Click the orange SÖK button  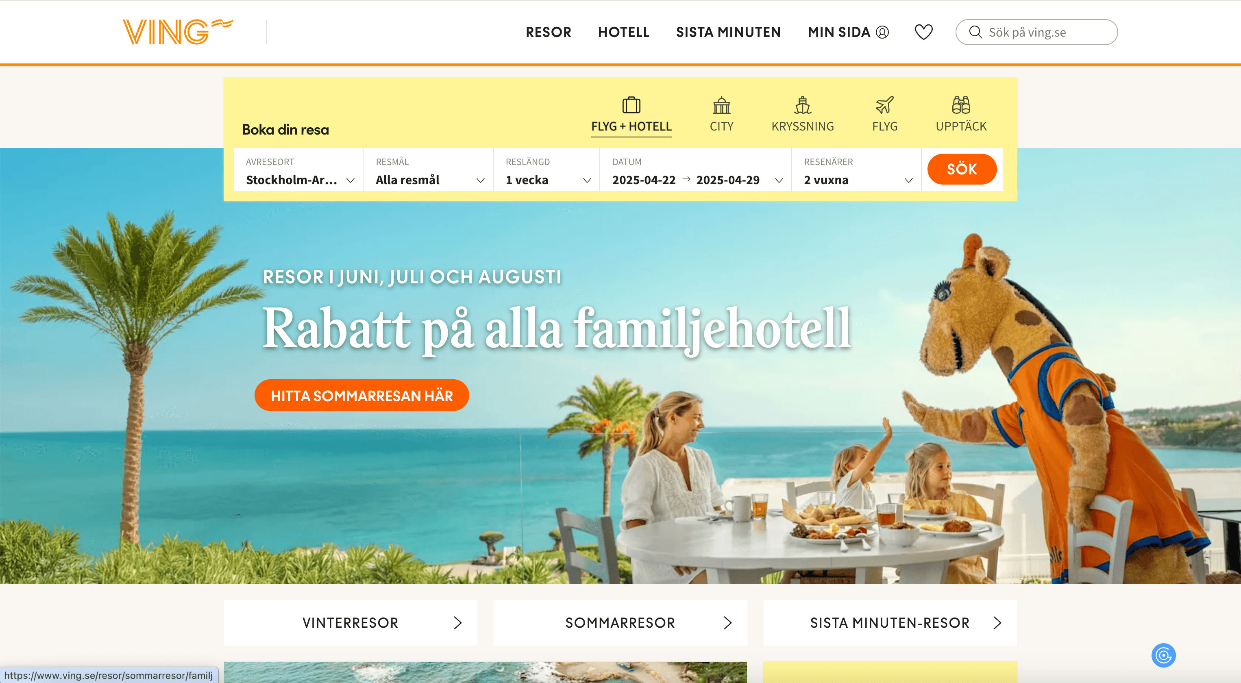(962, 169)
